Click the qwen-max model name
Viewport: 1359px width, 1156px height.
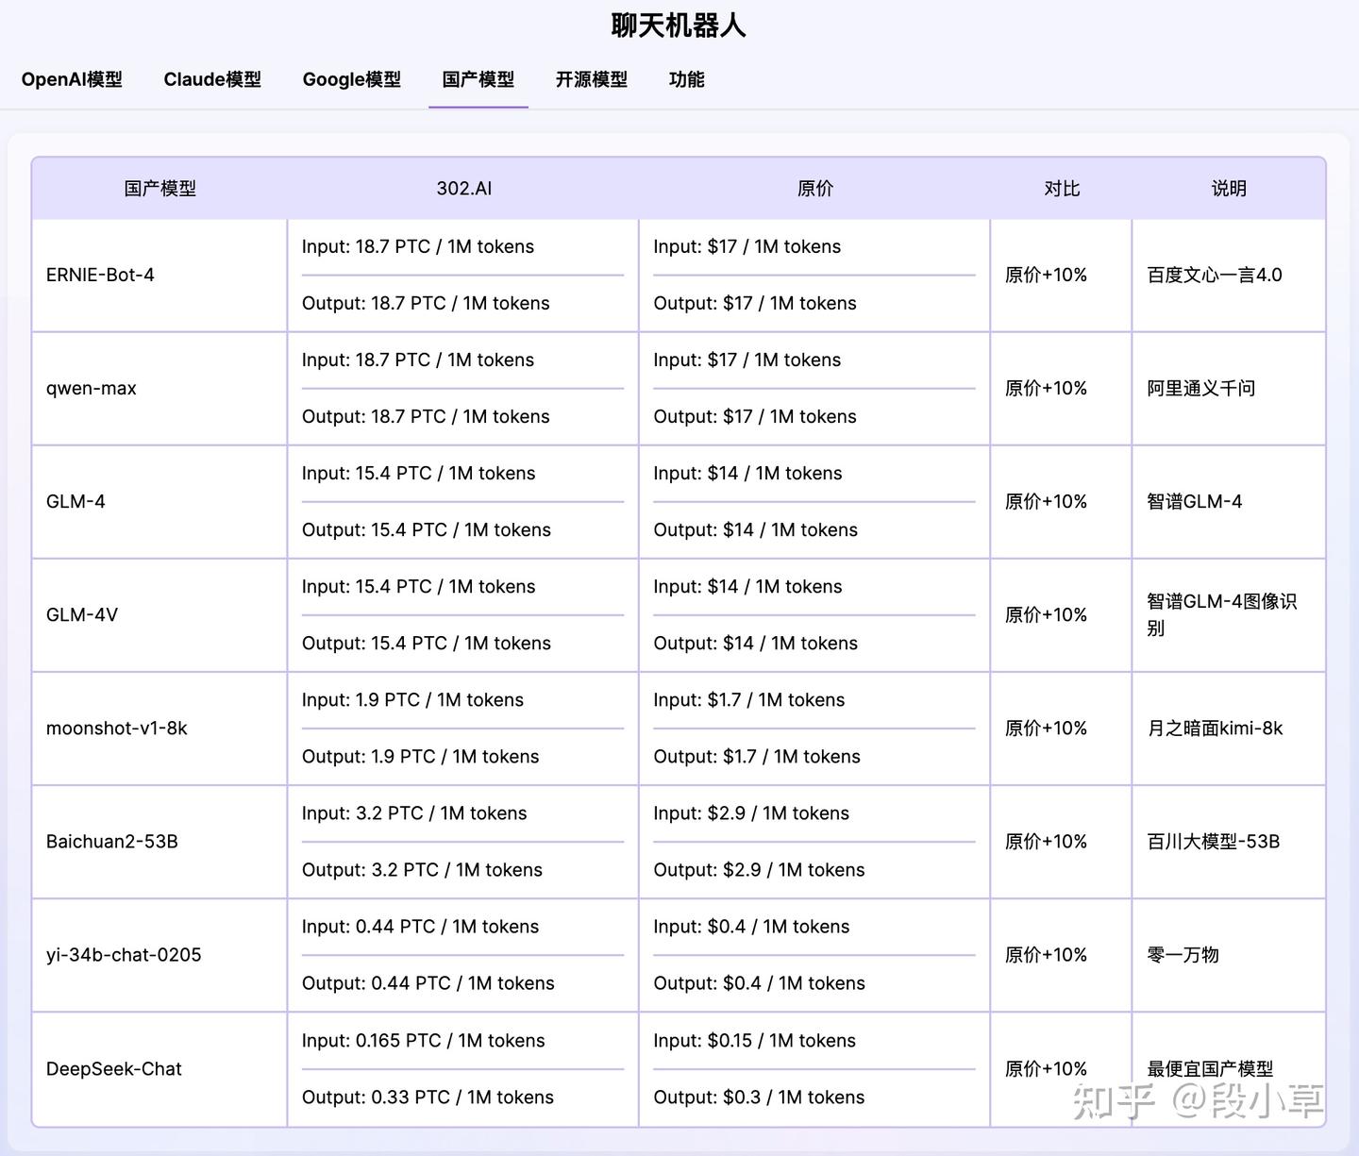point(91,388)
